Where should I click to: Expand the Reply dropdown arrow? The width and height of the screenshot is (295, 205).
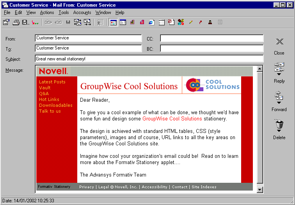(x=279, y=74)
